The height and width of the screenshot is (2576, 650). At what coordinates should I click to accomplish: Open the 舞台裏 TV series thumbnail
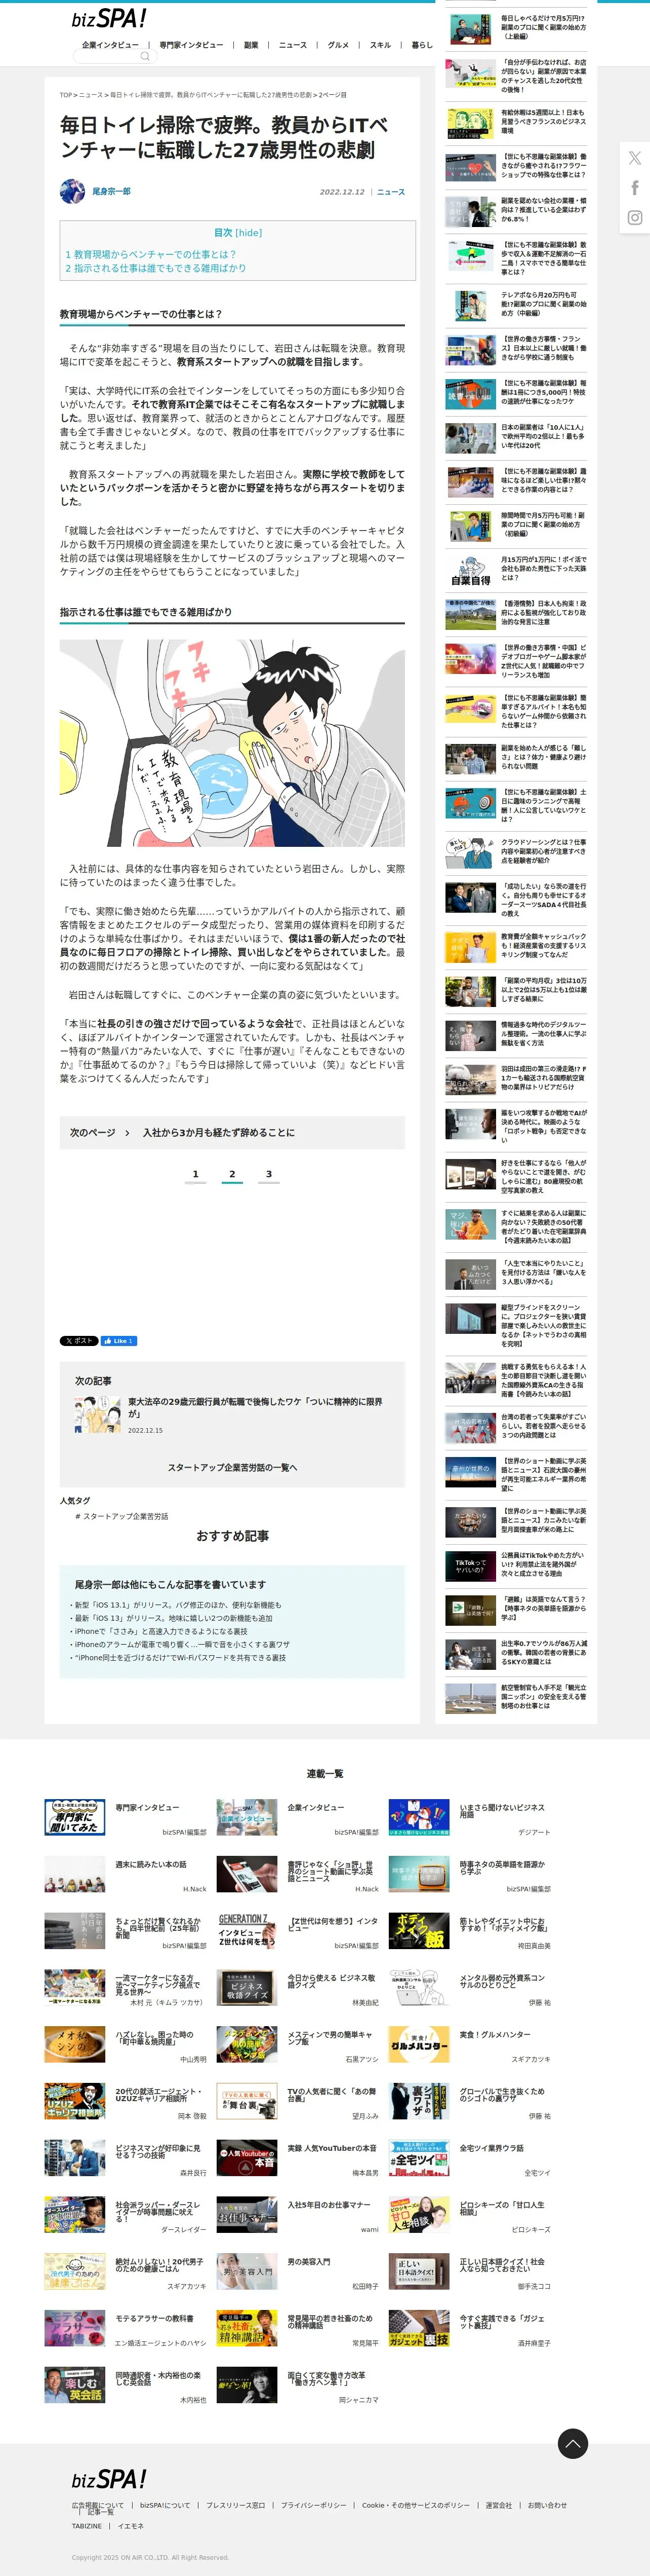pyautogui.click(x=247, y=2101)
